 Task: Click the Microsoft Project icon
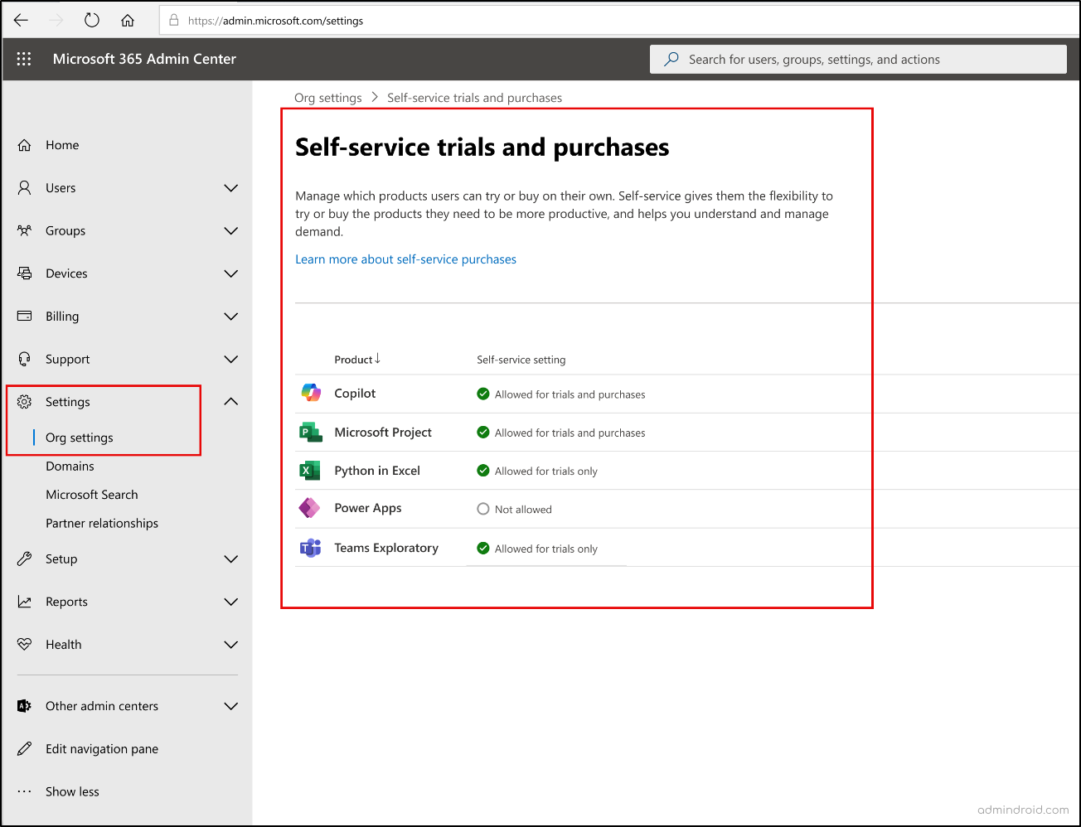(310, 432)
